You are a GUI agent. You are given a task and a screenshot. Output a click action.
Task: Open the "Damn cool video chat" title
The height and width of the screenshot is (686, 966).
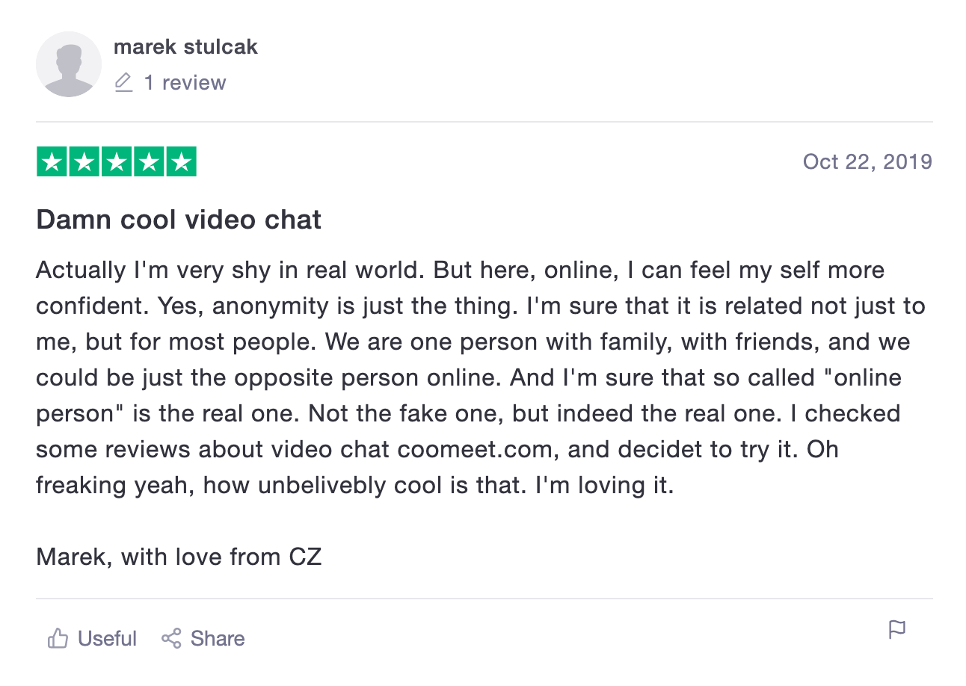[x=179, y=220]
